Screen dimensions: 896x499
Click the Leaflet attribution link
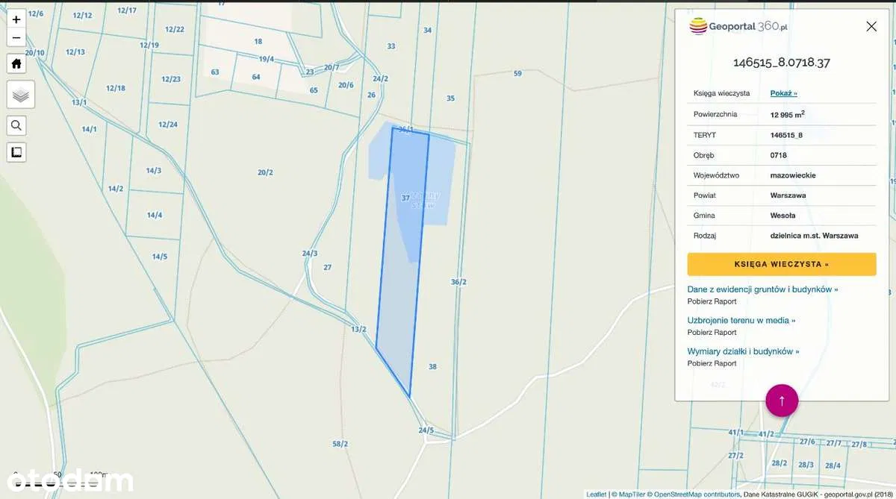(x=596, y=494)
